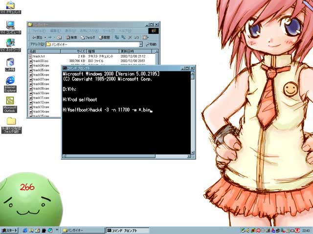Viewport: 313px width, 234px height.
Task: Open the My Documents desktop icon
Action: (10, 6)
